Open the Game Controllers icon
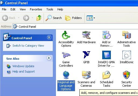 tap(66, 55)
